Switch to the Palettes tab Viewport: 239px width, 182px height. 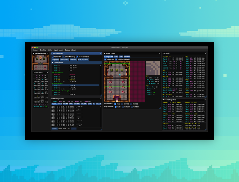127,57
